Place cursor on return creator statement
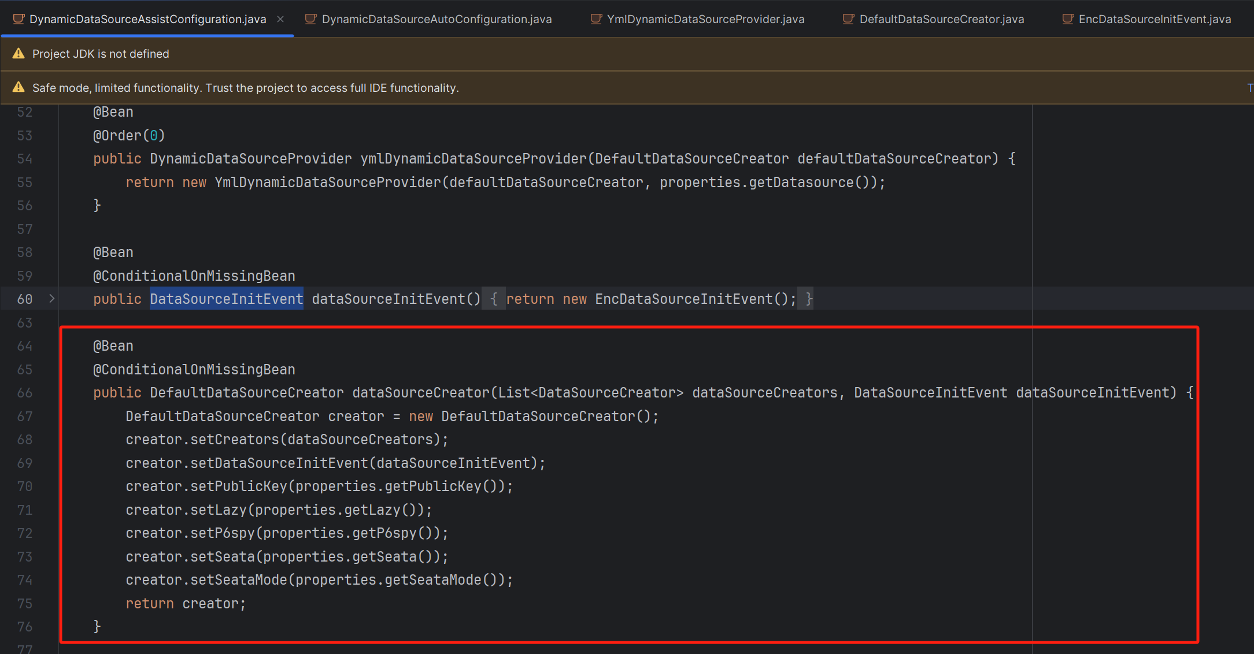 click(185, 604)
